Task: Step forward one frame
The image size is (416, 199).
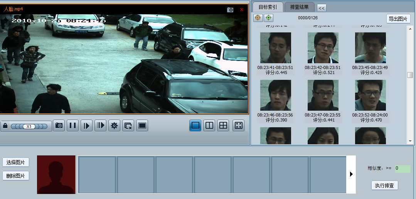Action: (x=86, y=126)
